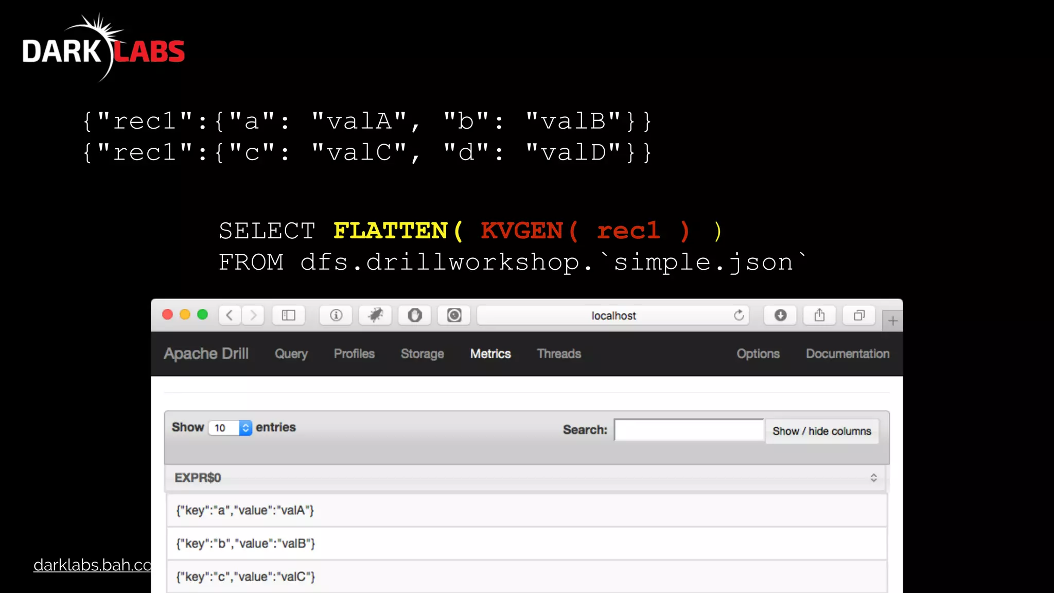Show Safari downloads
The image size is (1054, 593).
[x=780, y=315]
